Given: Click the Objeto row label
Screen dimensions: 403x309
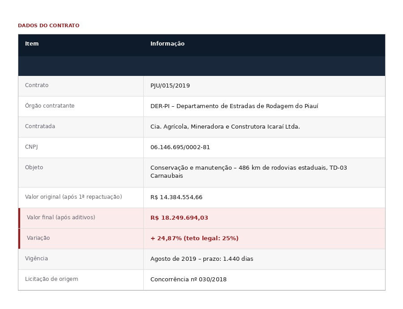Looking at the screenshot, I should click(34, 167).
